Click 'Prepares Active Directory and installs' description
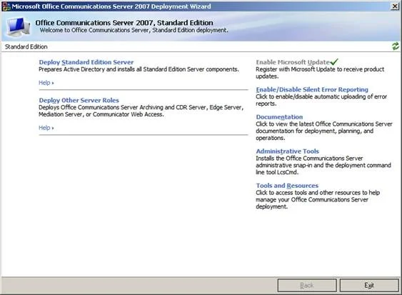Image resolution: width=402 pixels, height=295 pixels. click(139, 69)
